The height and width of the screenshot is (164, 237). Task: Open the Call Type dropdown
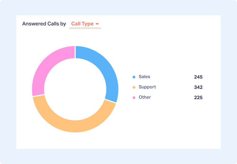(82, 24)
